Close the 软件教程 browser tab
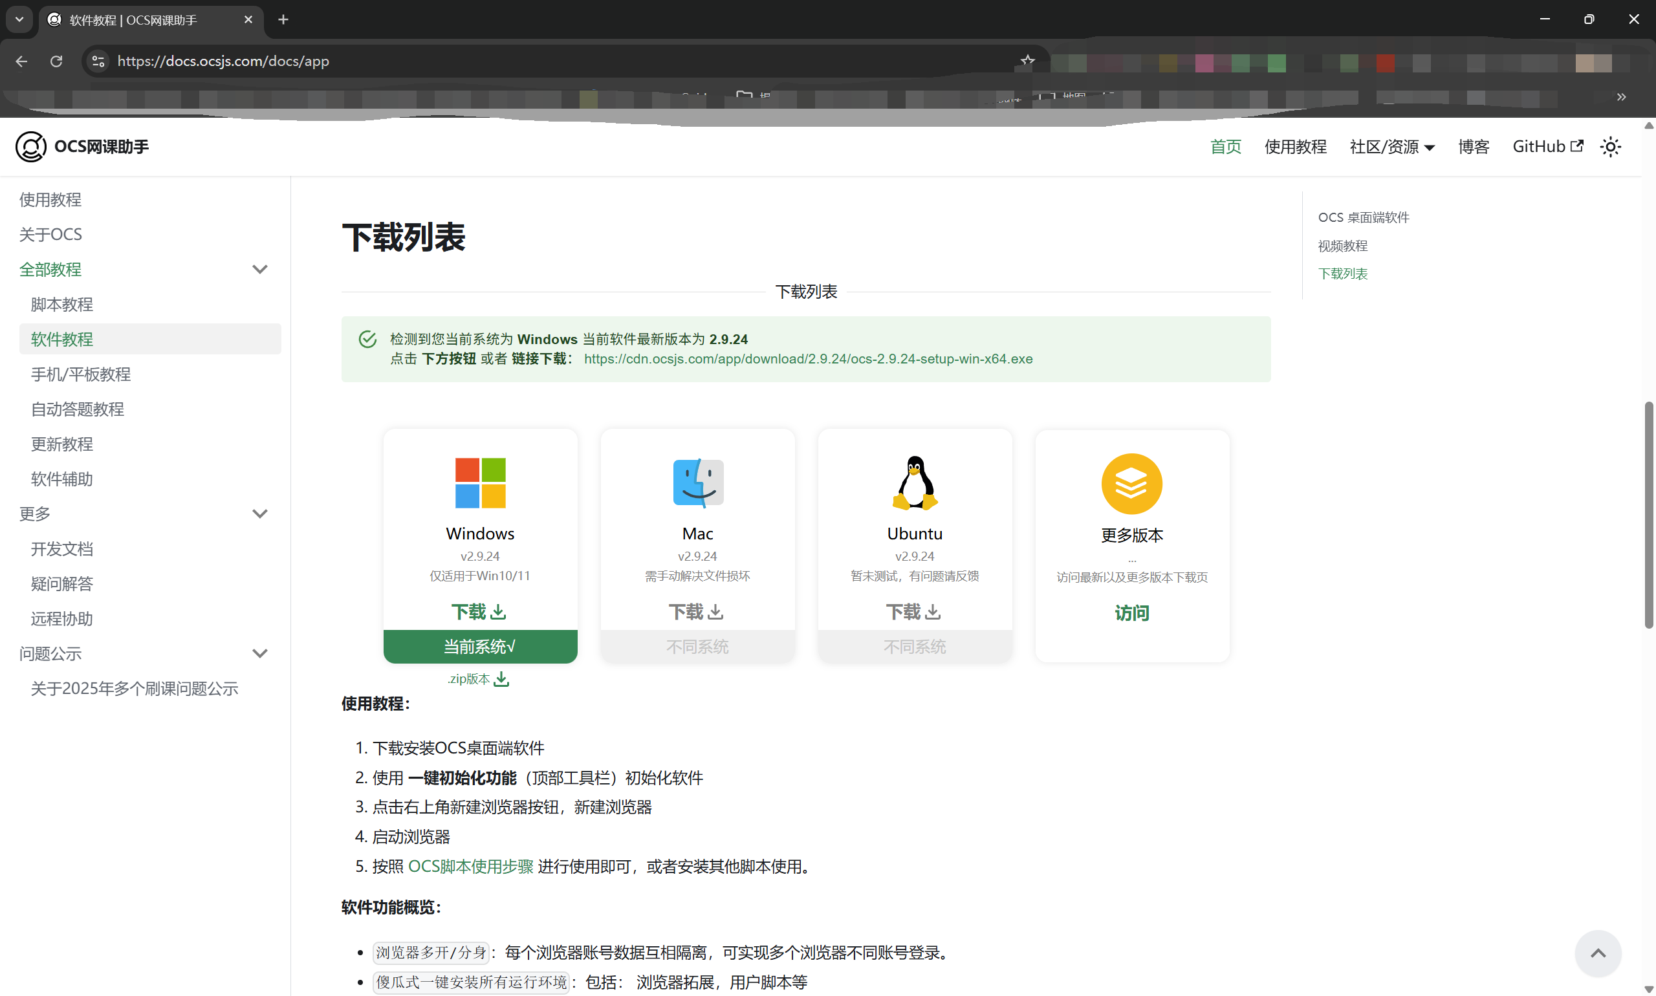1656x996 pixels. pos(248,19)
